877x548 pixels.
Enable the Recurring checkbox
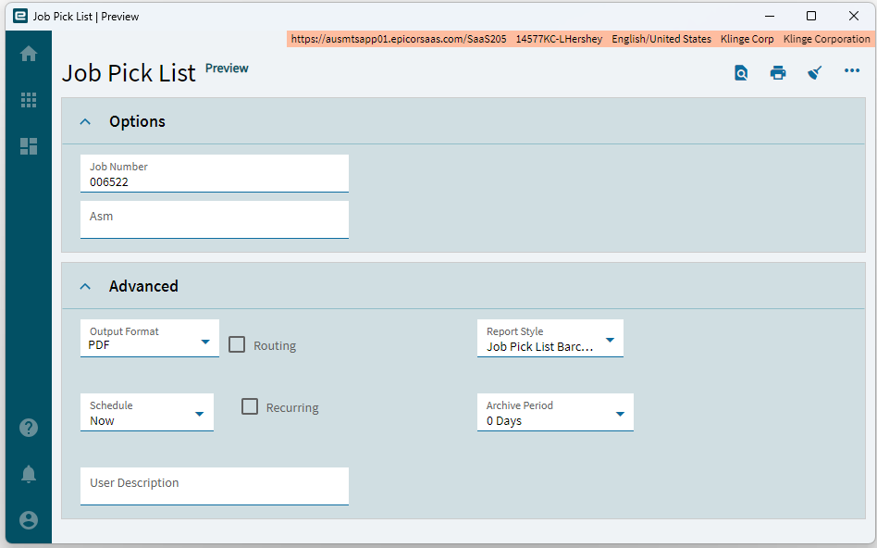[x=250, y=406]
